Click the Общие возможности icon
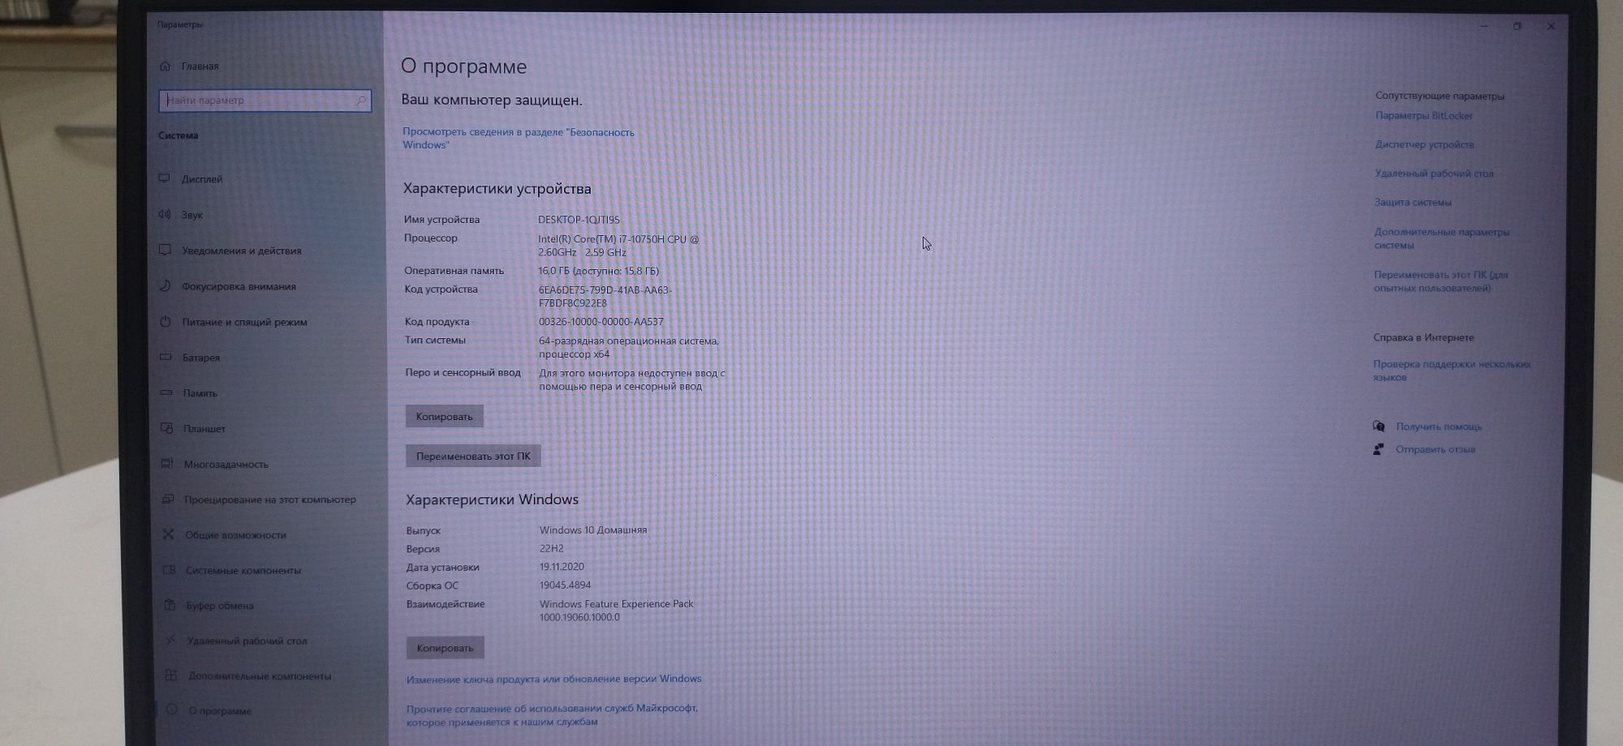The height and width of the screenshot is (746, 1623). [168, 534]
